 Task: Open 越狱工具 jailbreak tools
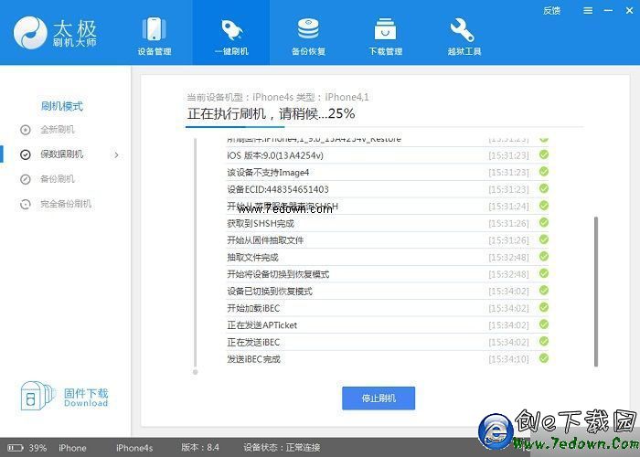pyautogui.click(x=464, y=35)
